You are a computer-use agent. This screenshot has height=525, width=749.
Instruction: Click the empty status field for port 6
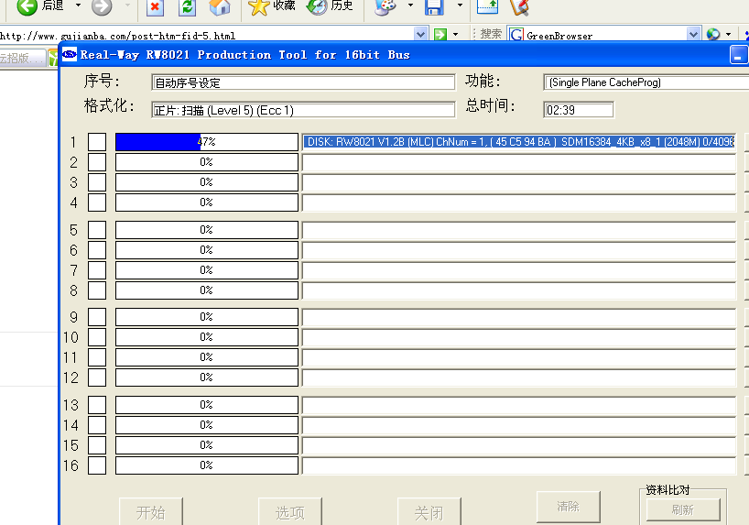[519, 250]
